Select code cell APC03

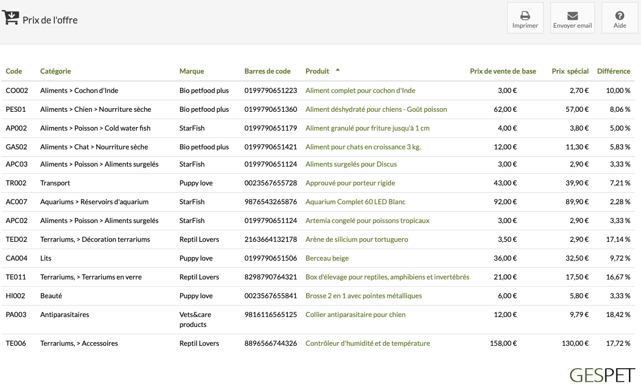17,164
